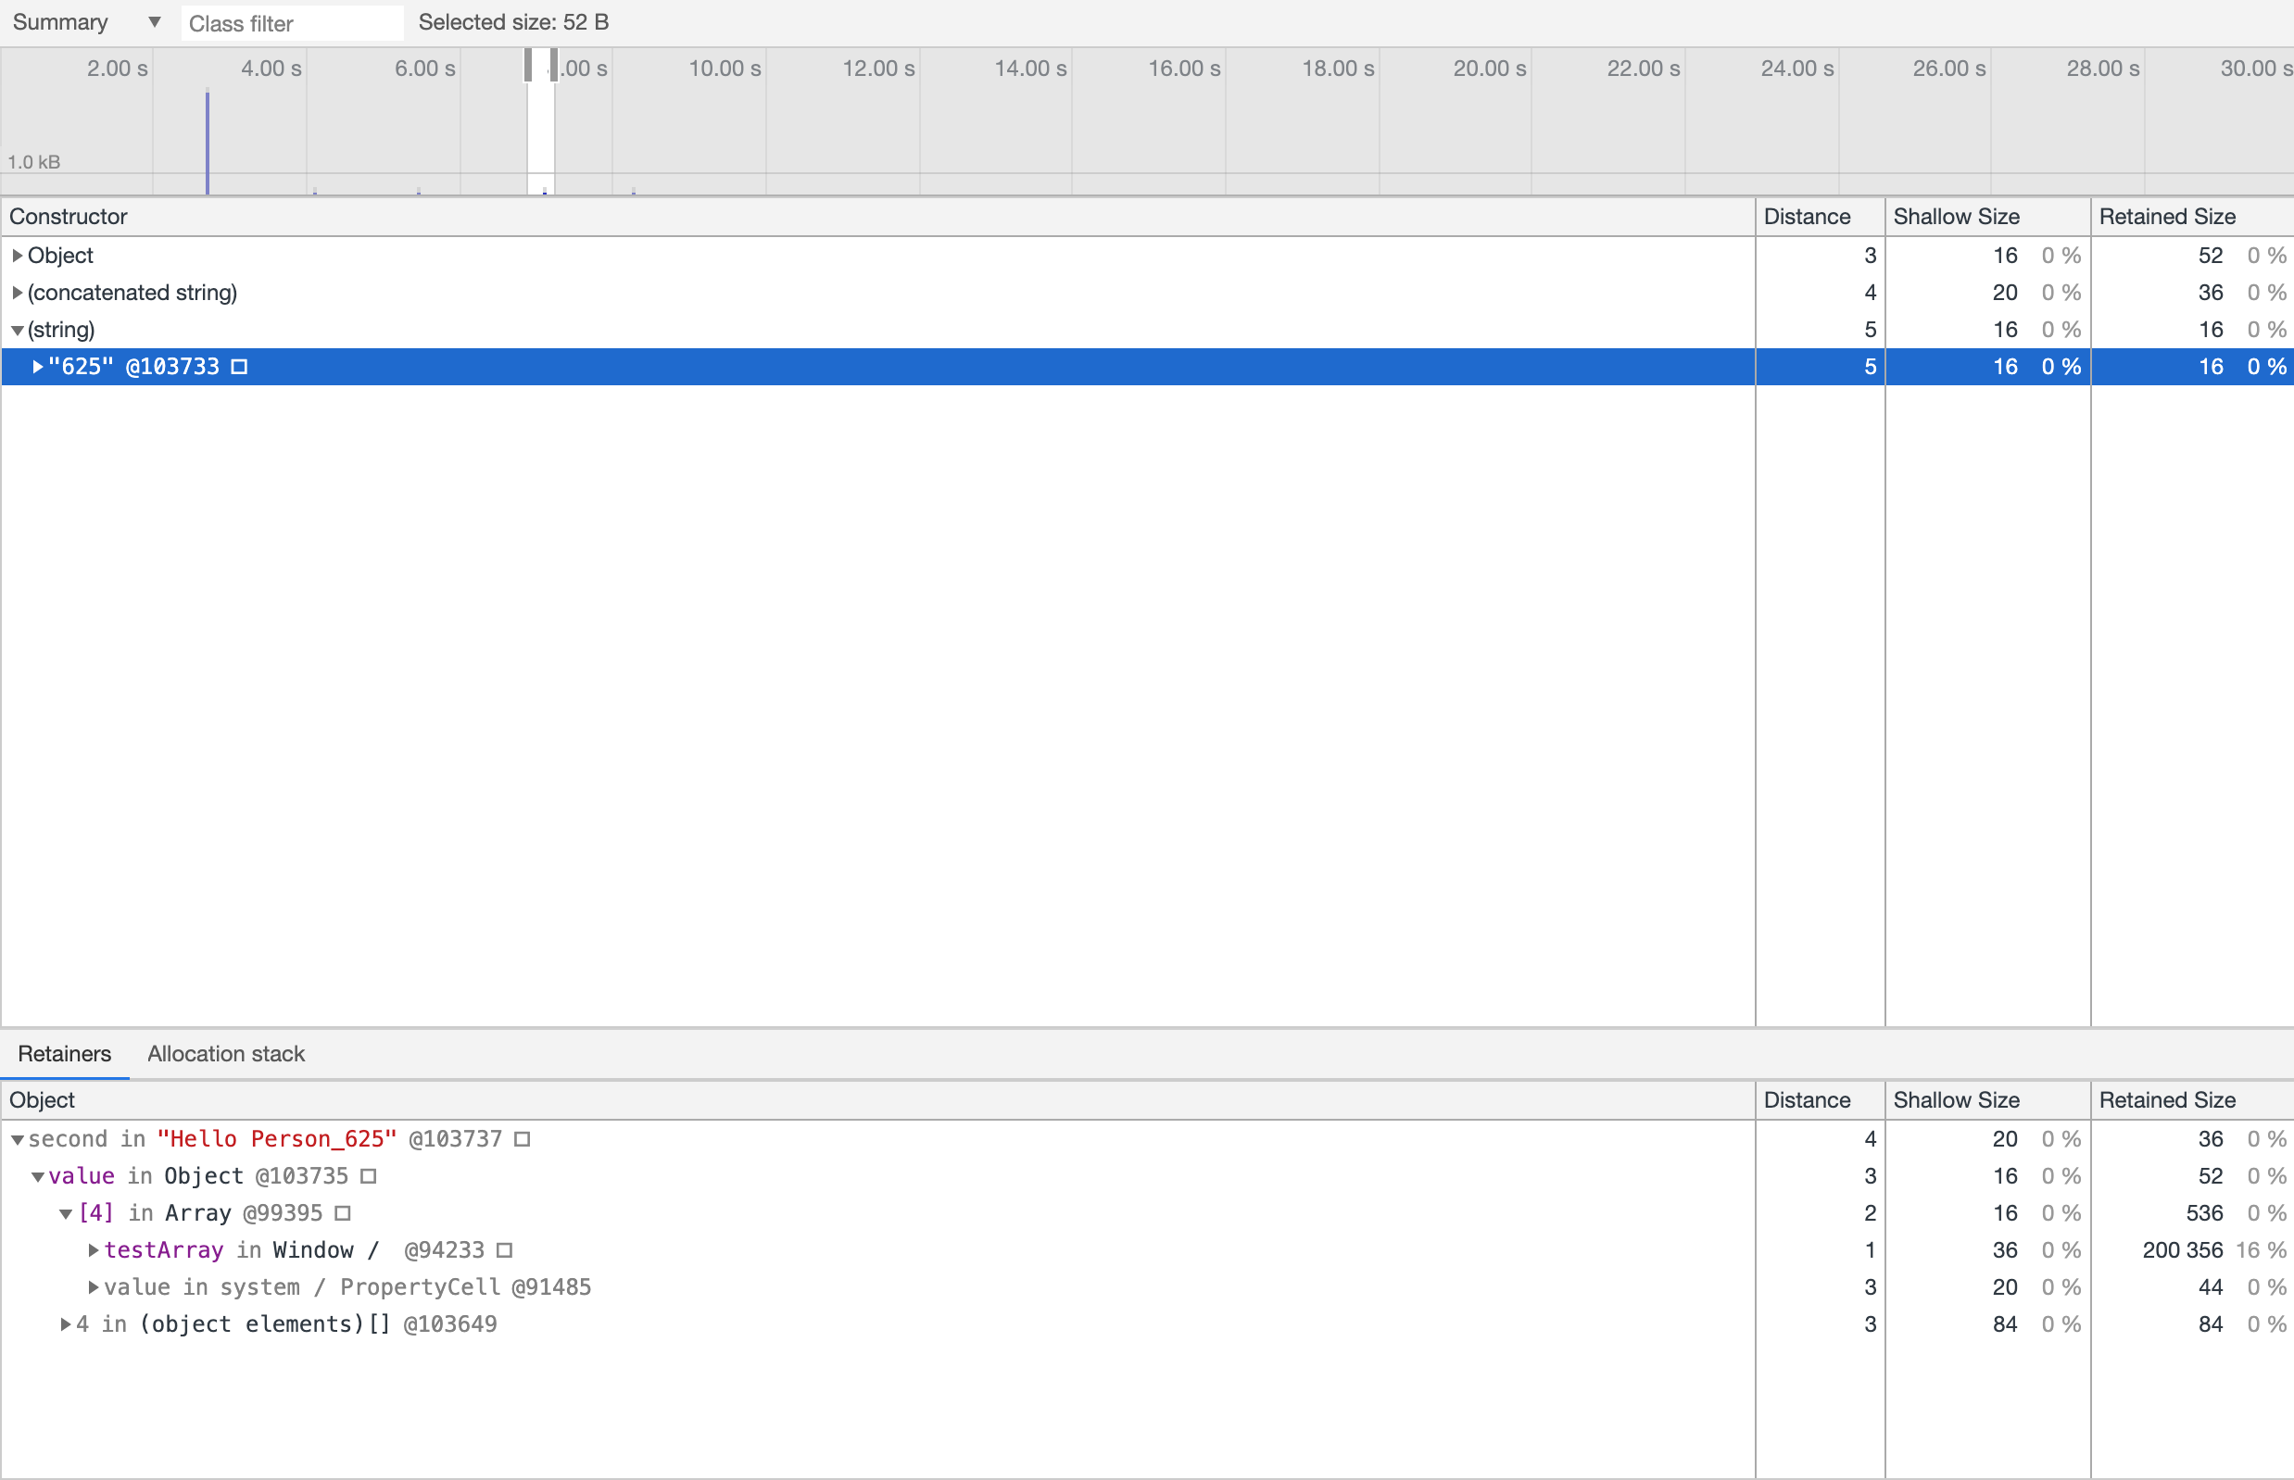Click left handle of timeline selection window

pos(528,66)
